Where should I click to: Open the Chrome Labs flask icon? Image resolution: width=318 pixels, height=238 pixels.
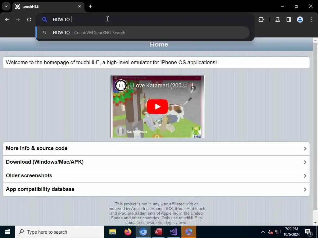tap(278, 20)
